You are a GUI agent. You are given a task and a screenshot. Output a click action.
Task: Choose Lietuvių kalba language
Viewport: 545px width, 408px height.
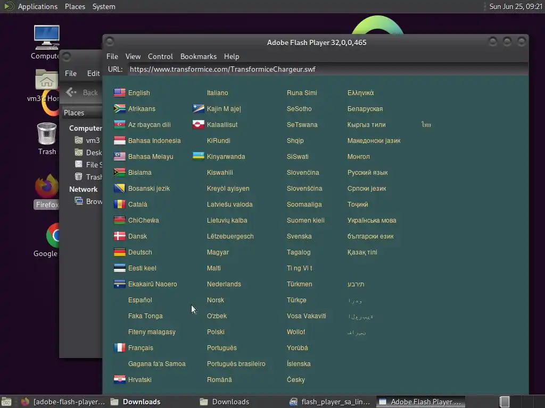click(227, 220)
